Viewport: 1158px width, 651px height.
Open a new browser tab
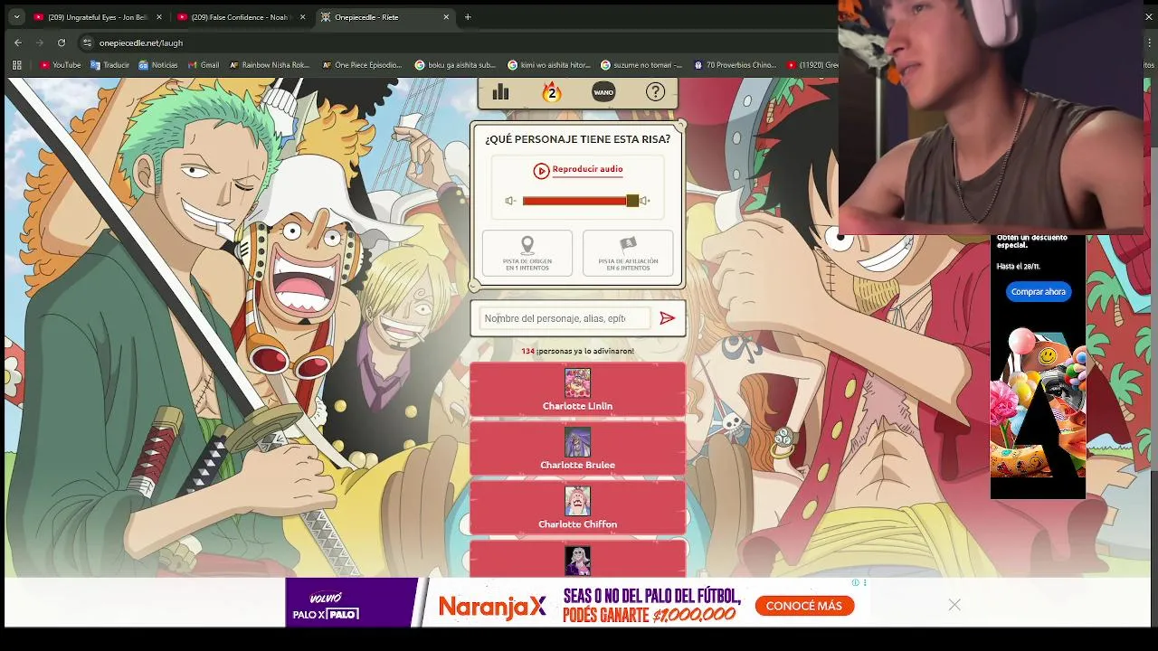point(468,17)
